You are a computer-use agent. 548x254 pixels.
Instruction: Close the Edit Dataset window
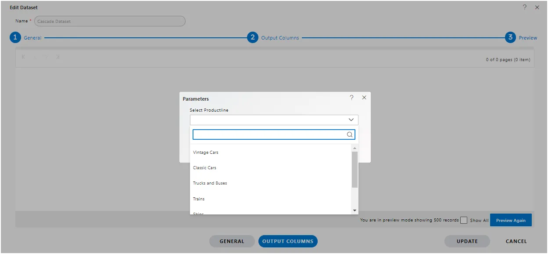point(537,7)
